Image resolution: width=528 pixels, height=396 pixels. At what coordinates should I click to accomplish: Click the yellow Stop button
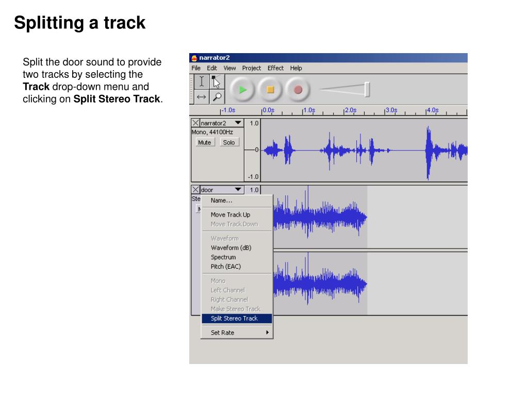click(x=270, y=90)
